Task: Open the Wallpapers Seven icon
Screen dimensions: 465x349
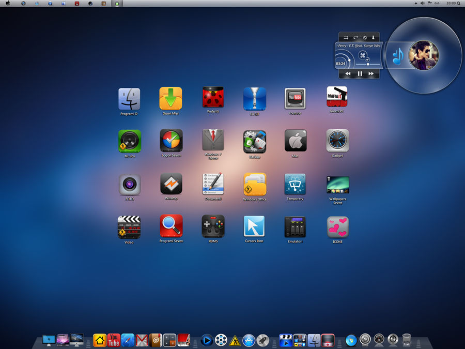Action: click(x=337, y=185)
